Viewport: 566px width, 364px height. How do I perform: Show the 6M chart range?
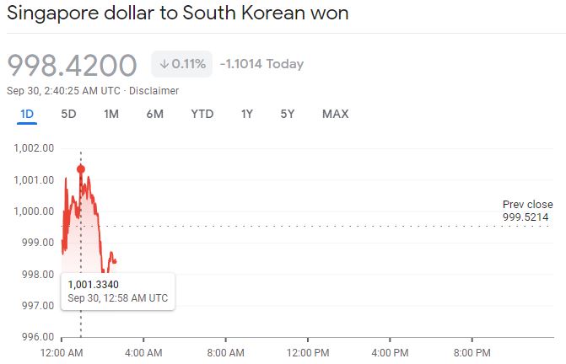click(155, 115)
